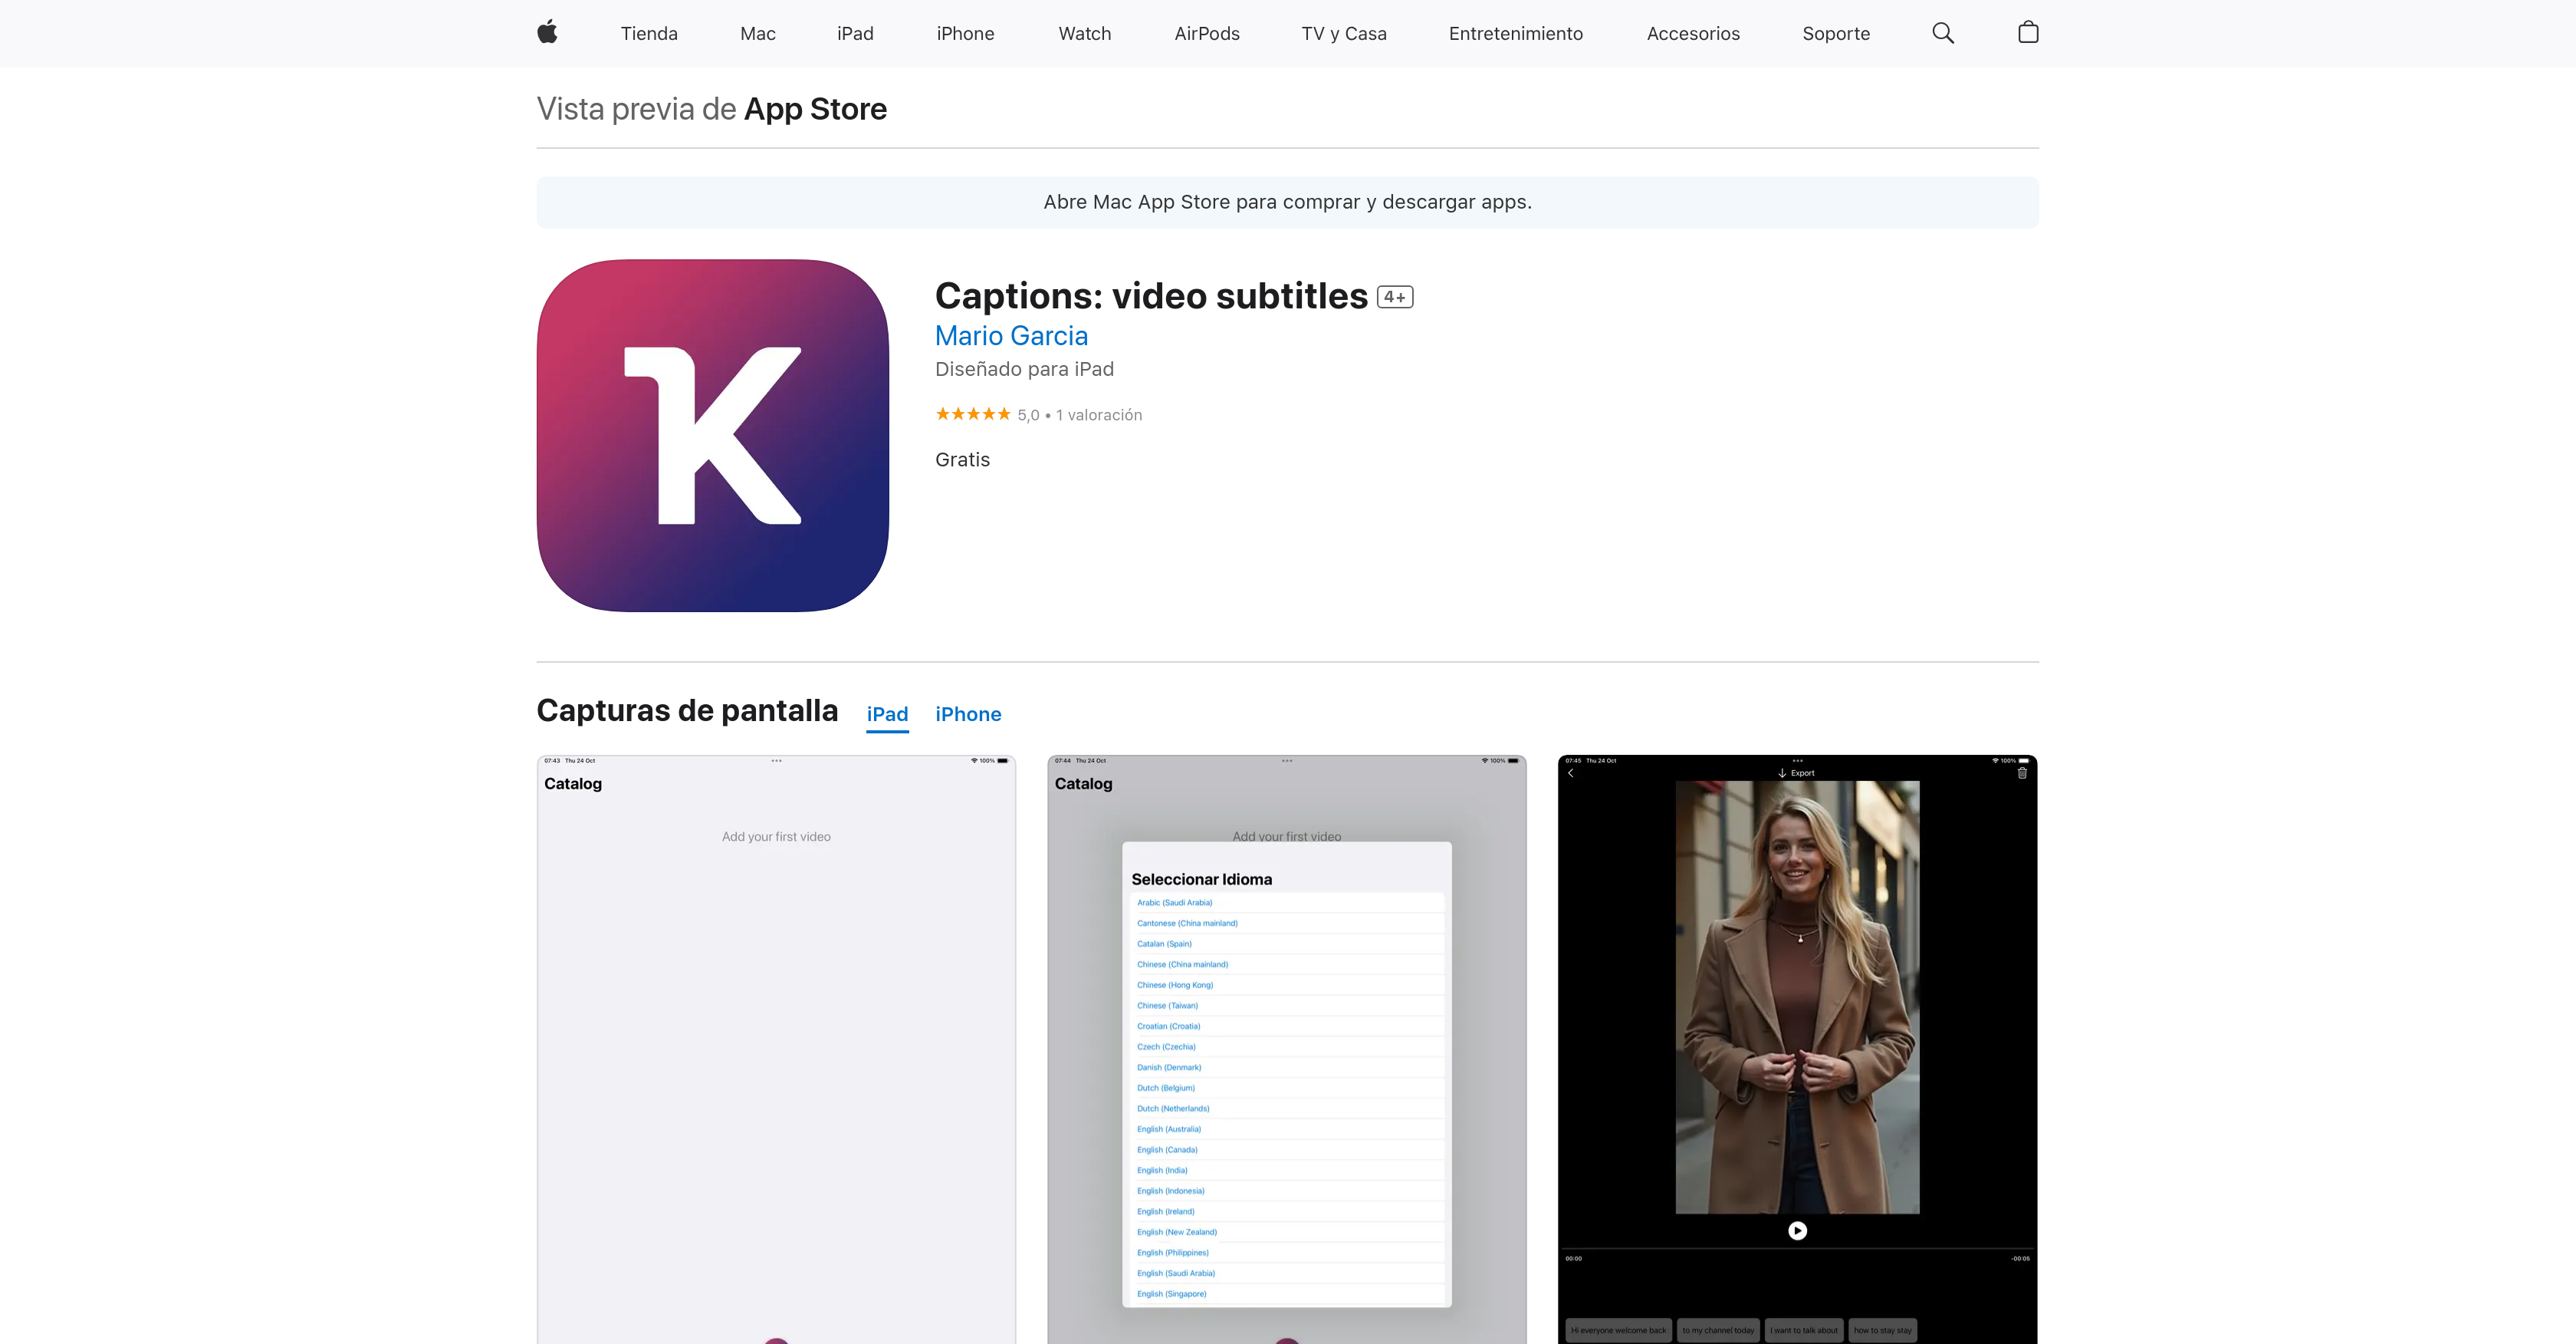Open the Mac menu item
The height and width of the screenshot is (1344, 2576).
pos(757,33)
